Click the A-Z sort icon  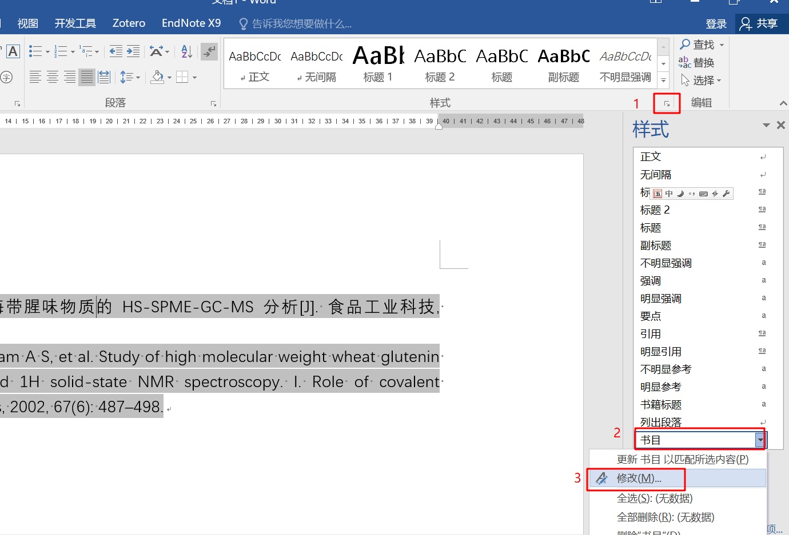[186, 51]
